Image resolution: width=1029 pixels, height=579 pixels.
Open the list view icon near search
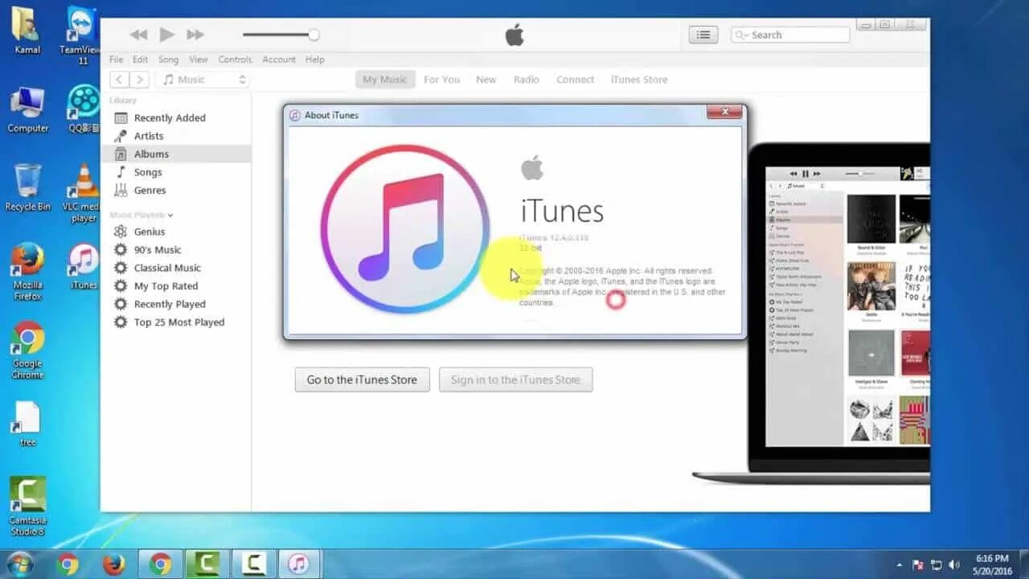tap(703, 35)
